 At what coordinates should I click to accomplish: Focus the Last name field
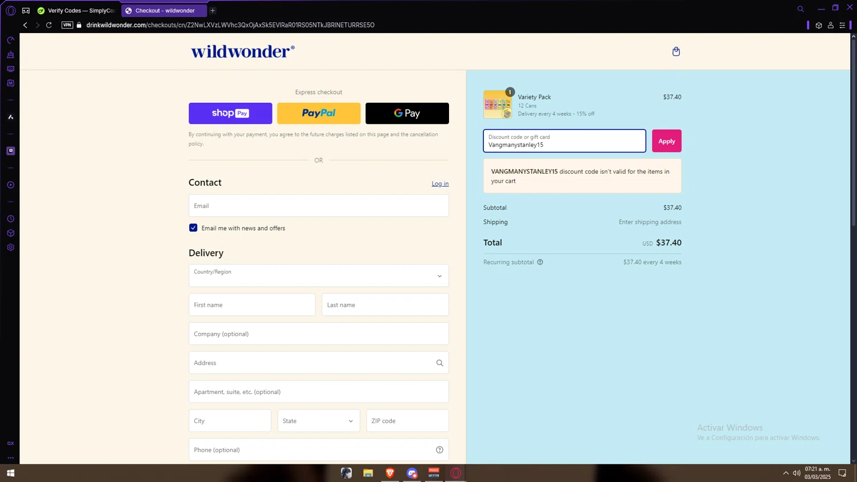385,305
